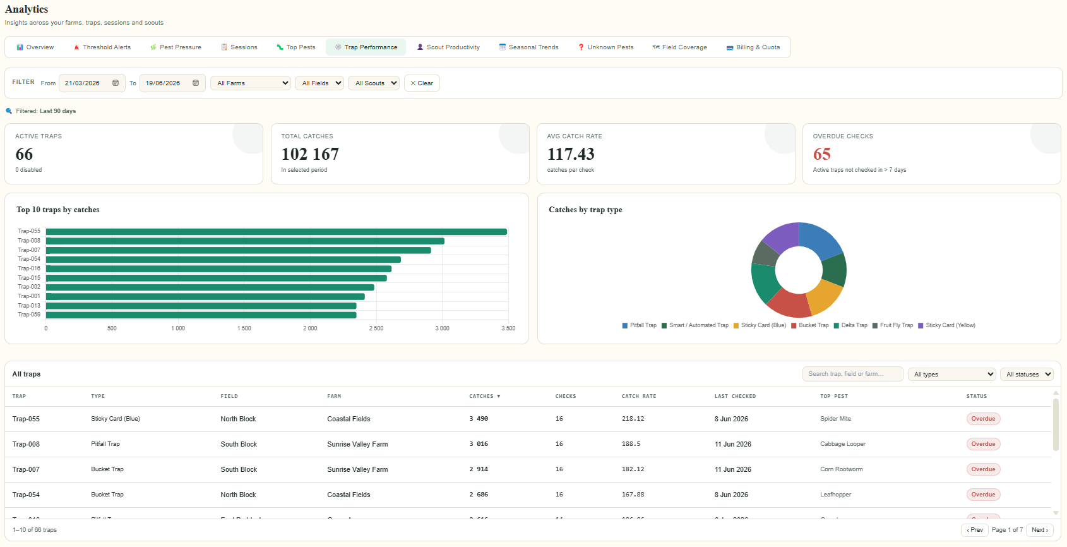1067x547 pixels.
Task: Toggle the Pitfall Trap legend entry
Action: pyautogui.click(x=640, y=325)
